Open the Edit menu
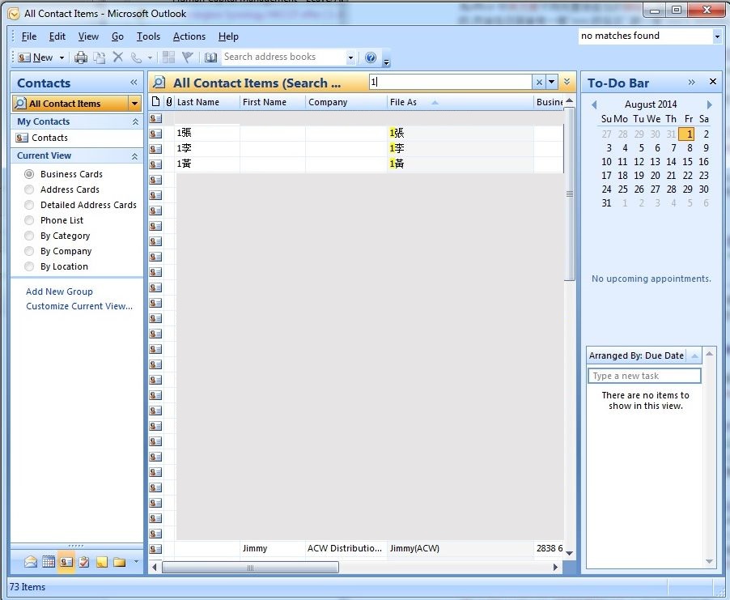The image size is (730, 600). tap(57, 36)
